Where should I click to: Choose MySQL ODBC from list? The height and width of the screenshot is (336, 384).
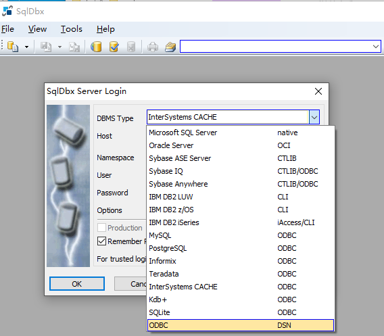pos(241,235)
